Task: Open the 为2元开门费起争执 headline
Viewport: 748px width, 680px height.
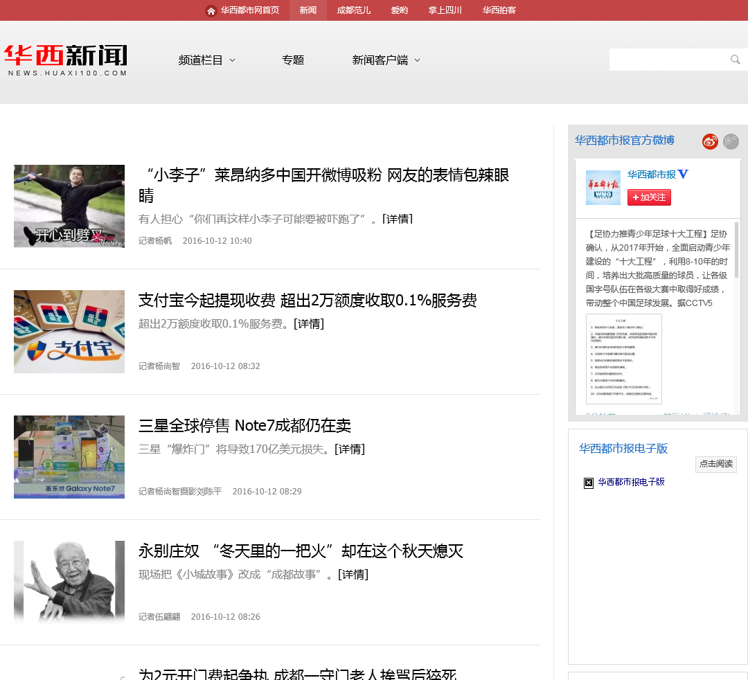Action: [x=298, y=674]
